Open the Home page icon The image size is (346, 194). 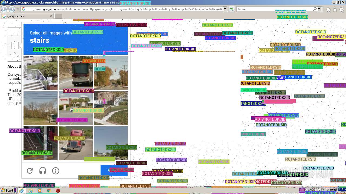tap(328, 9)
